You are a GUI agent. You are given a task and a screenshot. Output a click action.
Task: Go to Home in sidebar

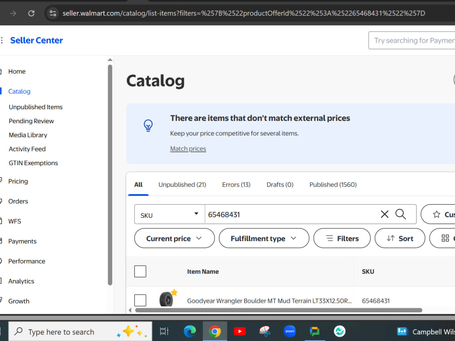pyautogui.click(x=17, y=71)
